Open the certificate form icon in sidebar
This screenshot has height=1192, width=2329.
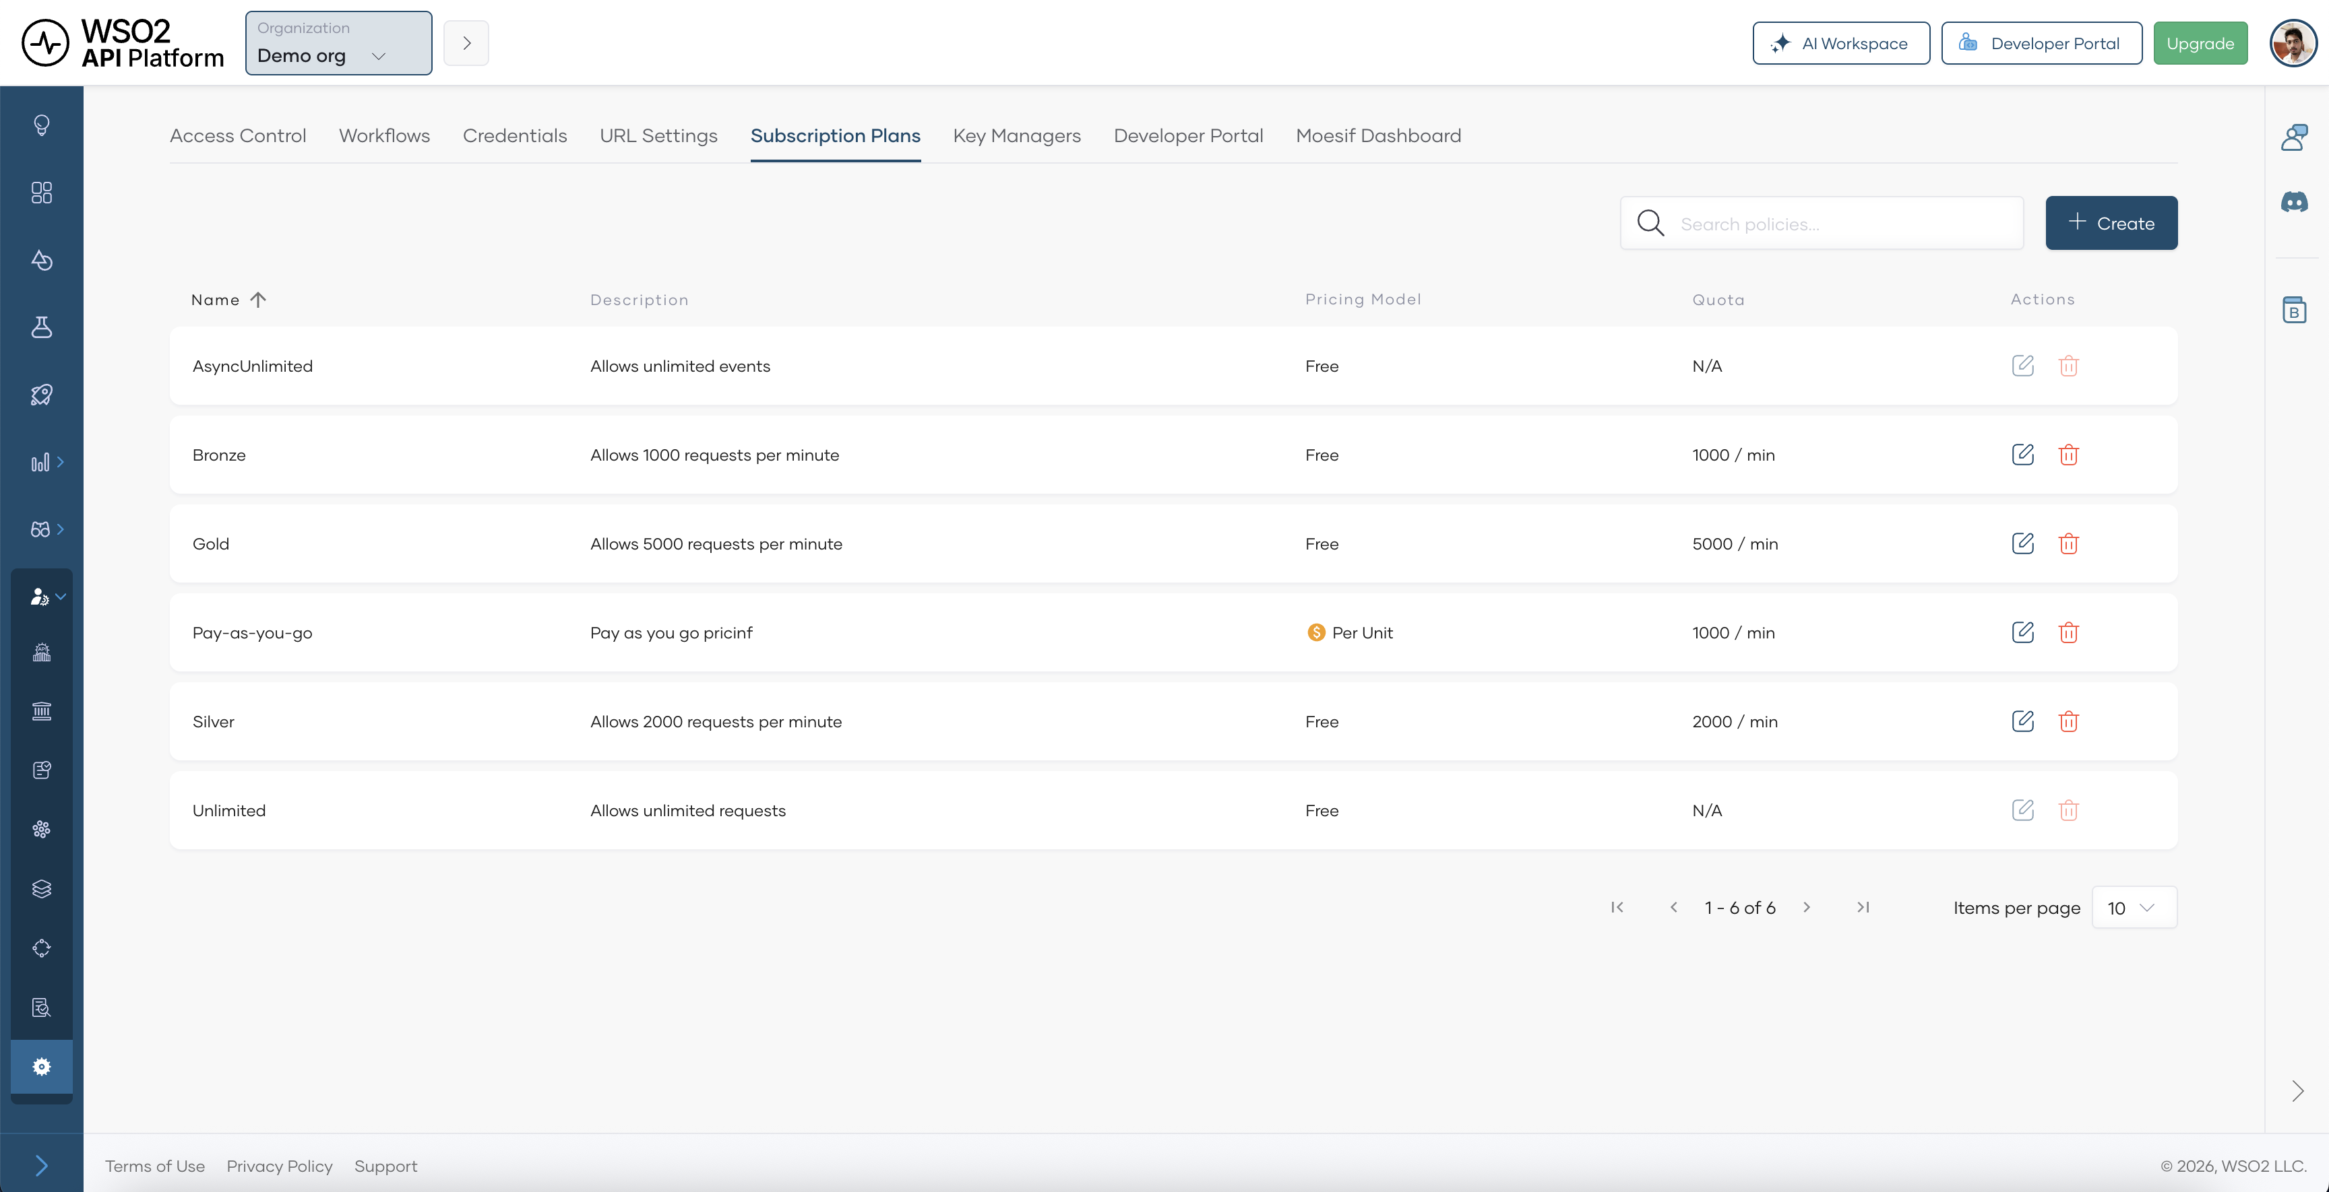[x=42, y=770]
